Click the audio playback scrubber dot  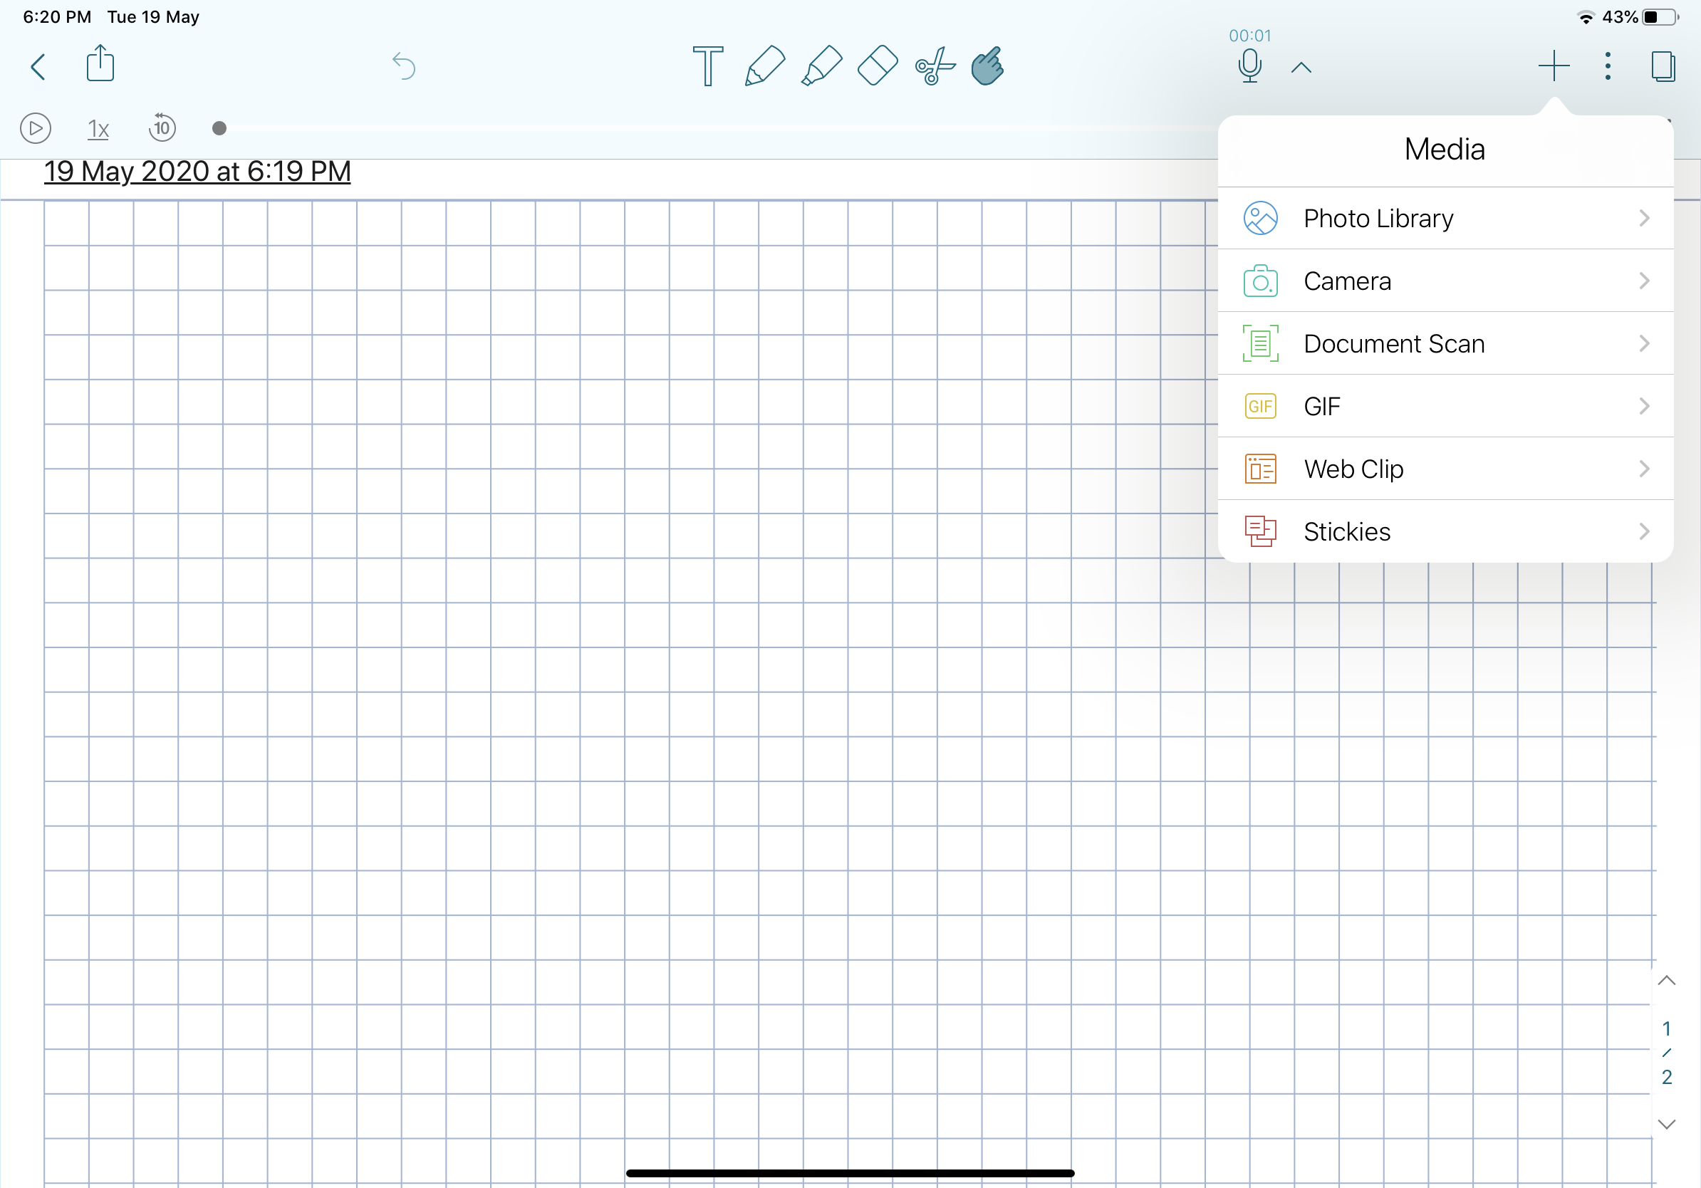(219, 129)
